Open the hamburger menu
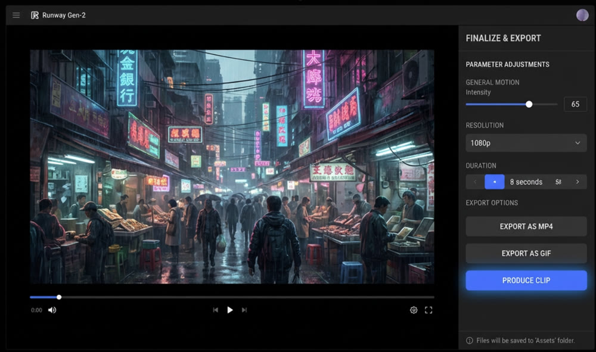The width and height of the screenshot is (596, 352). pyautogui.click(x=16, y=15)
